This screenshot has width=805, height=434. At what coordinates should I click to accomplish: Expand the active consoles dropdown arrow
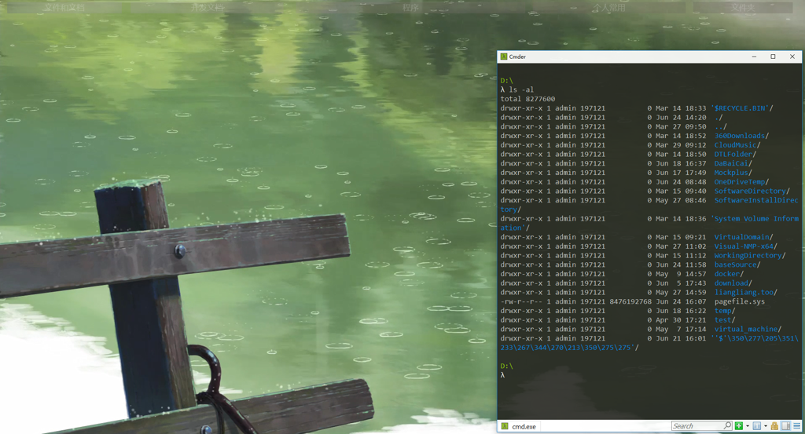point(766,426)
